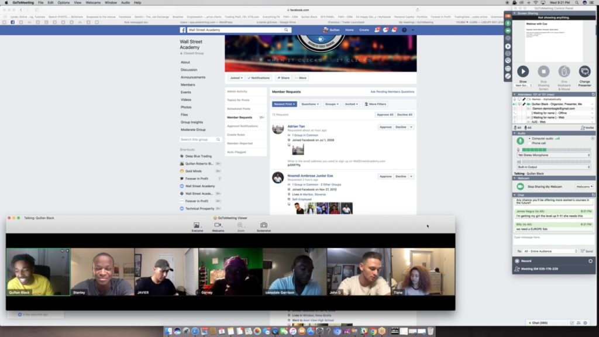Start sharing with the Show screen play button
This screenshot has width=599, height=337.
(523, 71)
